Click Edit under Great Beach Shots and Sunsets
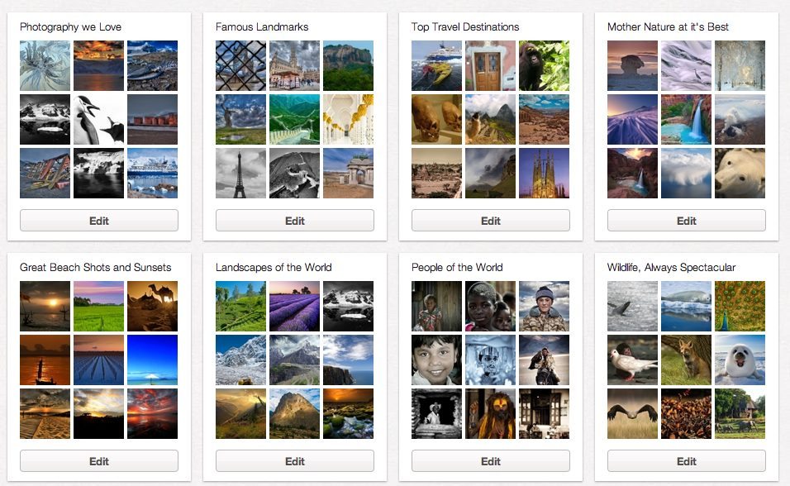The image size is (790, 486). pyautogui.click(x=99, y=461)
